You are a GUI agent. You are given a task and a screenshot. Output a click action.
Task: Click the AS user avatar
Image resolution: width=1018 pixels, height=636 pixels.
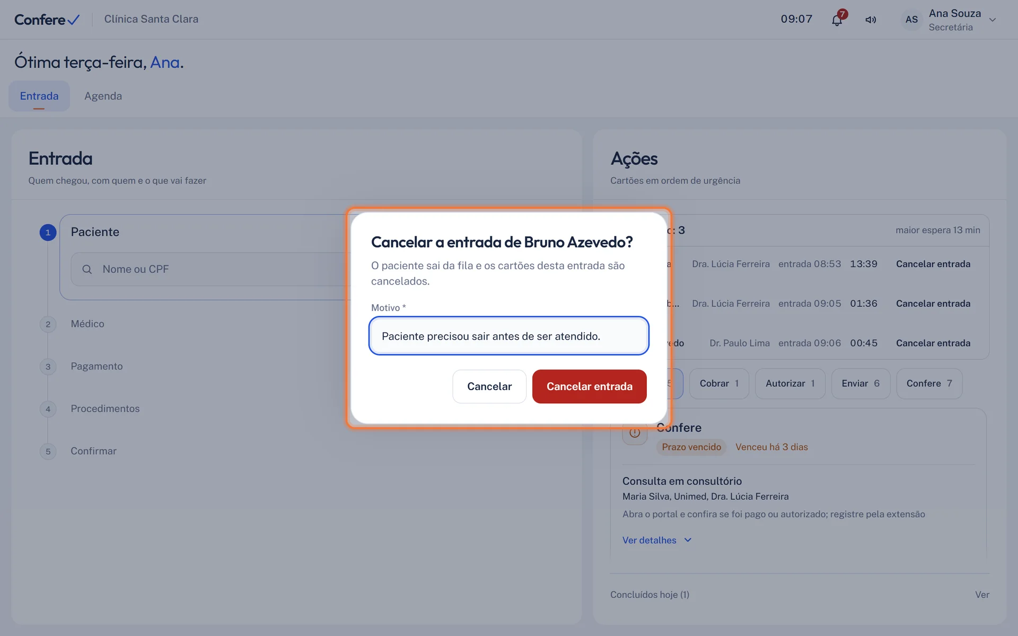(911, 20)
